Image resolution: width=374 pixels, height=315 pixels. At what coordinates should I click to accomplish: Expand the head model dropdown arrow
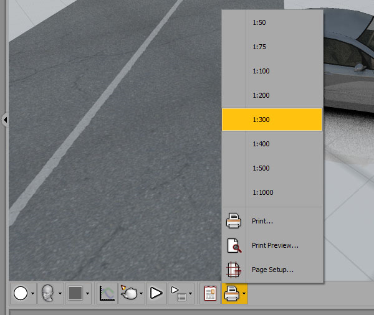pos(60,294)
